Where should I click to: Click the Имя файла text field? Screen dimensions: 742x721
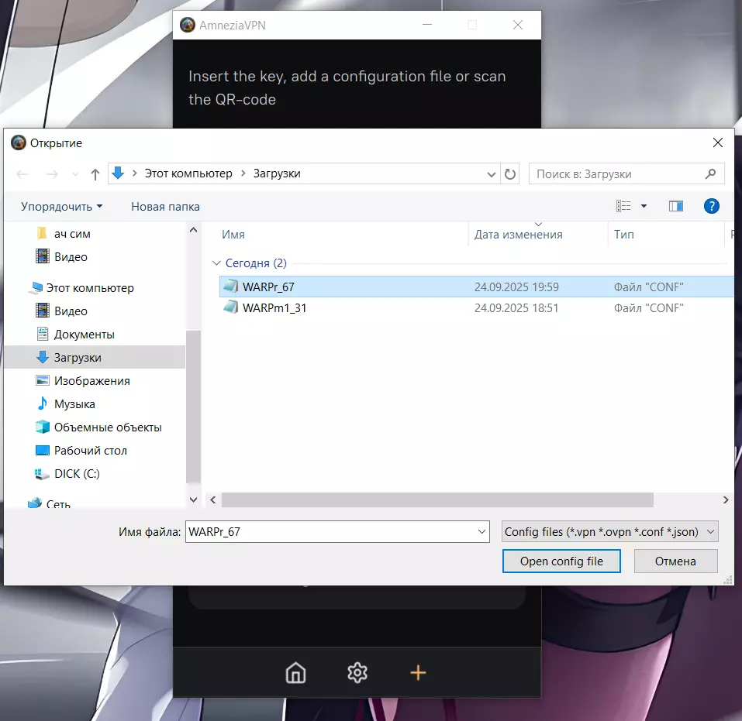(x=337, y=531)
